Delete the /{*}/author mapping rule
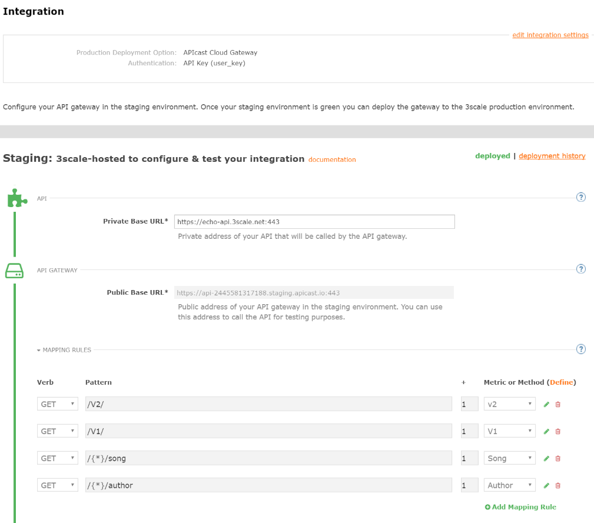Screen dimensions: 594x523 [x=557, y=485]
